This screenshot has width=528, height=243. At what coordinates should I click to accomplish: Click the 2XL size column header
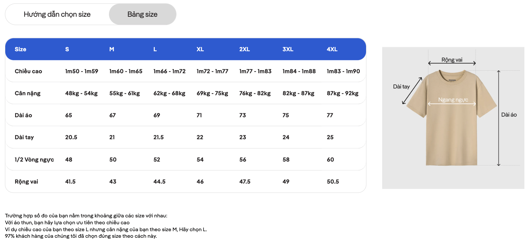point(245,49)
